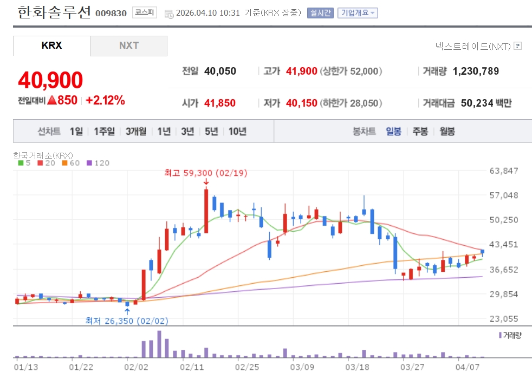Select the 10년 line chart period
Viewport: 532px width, 379px height.
click(237, 131)
